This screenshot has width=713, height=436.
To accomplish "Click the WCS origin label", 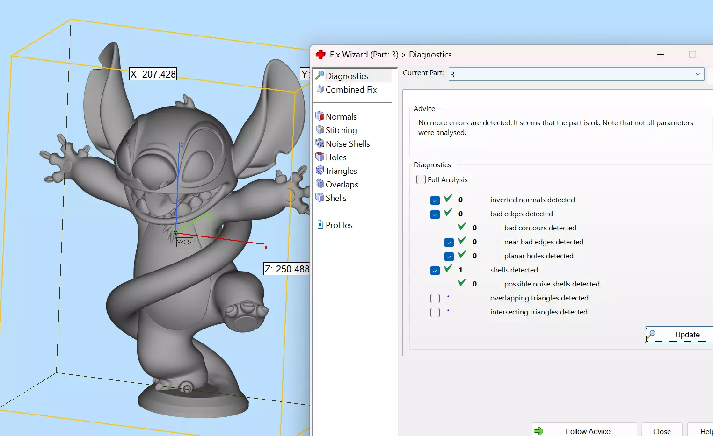I will point(184,242).
